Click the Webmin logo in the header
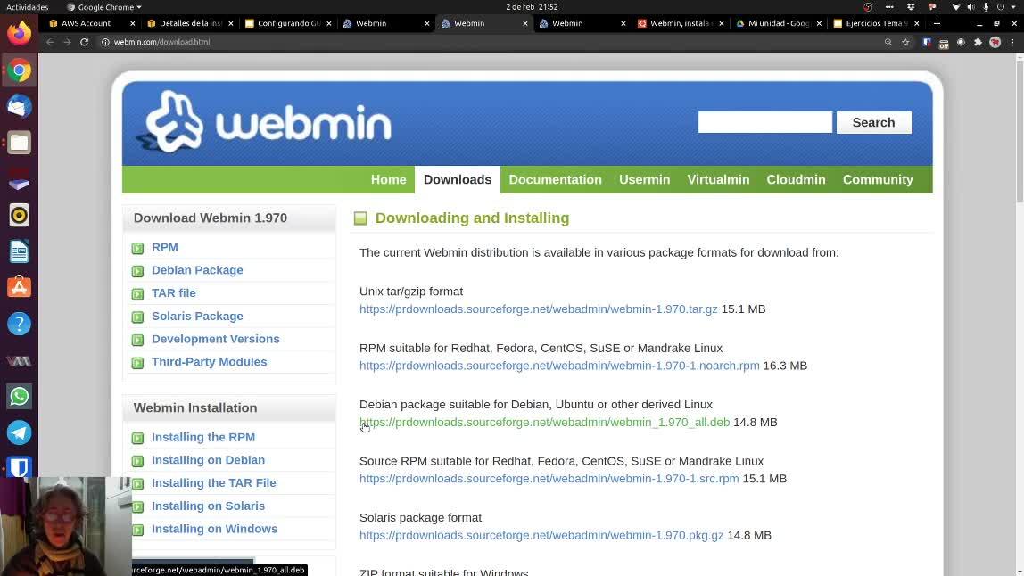The image size is (1024, 576). pos(264,122)
